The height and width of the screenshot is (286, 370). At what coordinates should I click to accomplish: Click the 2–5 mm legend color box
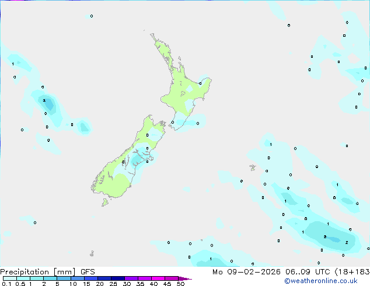click(50, 278)
